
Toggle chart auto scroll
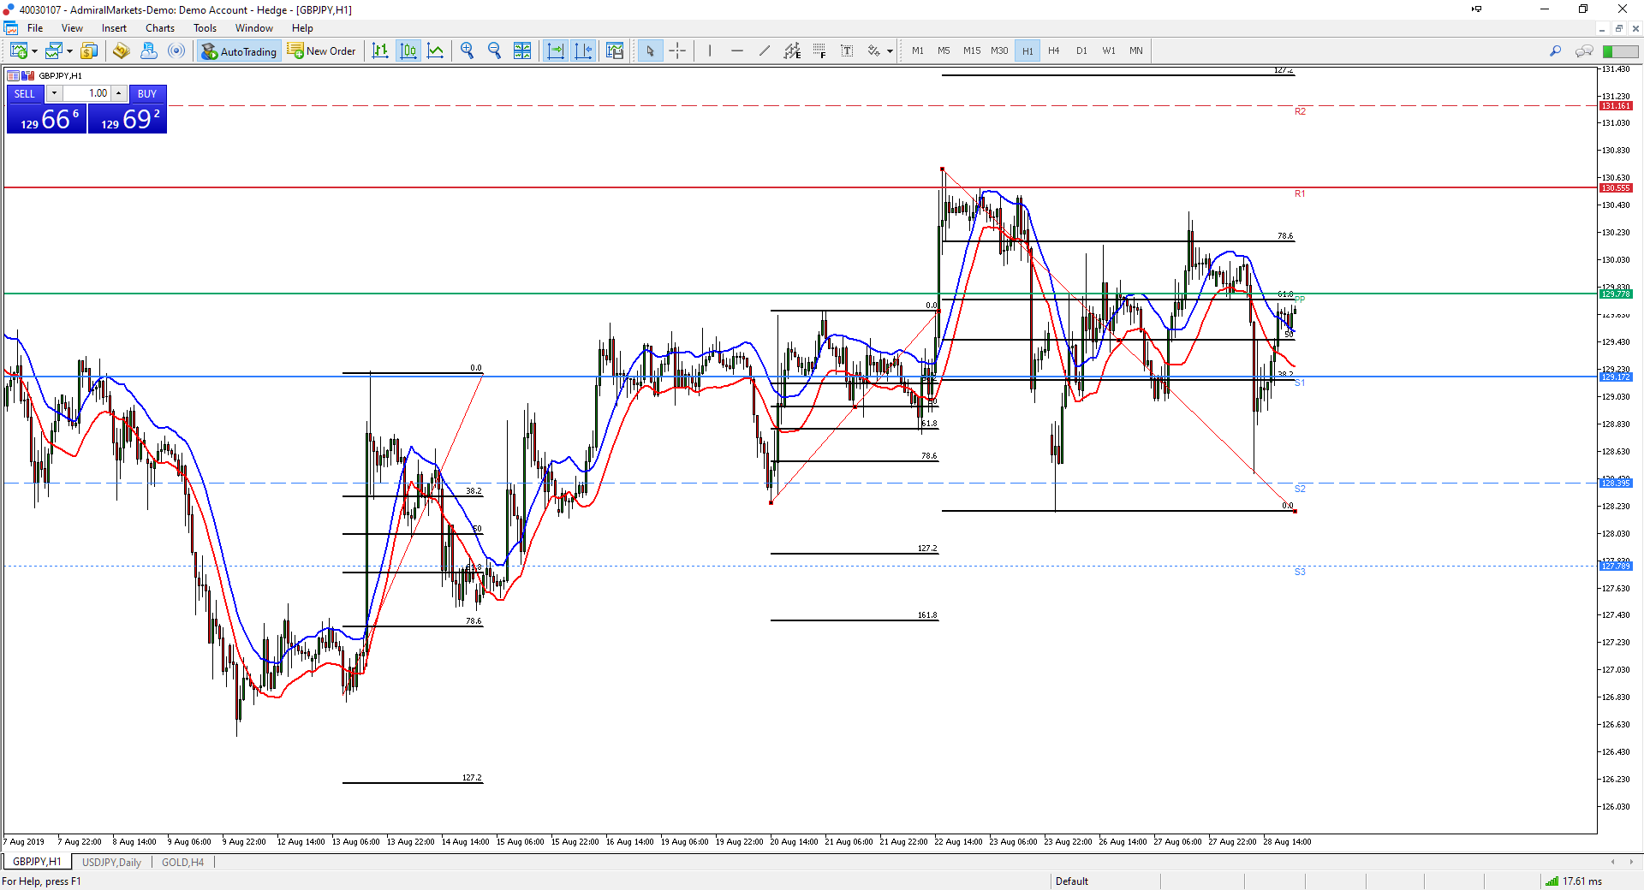coord(555,50)
